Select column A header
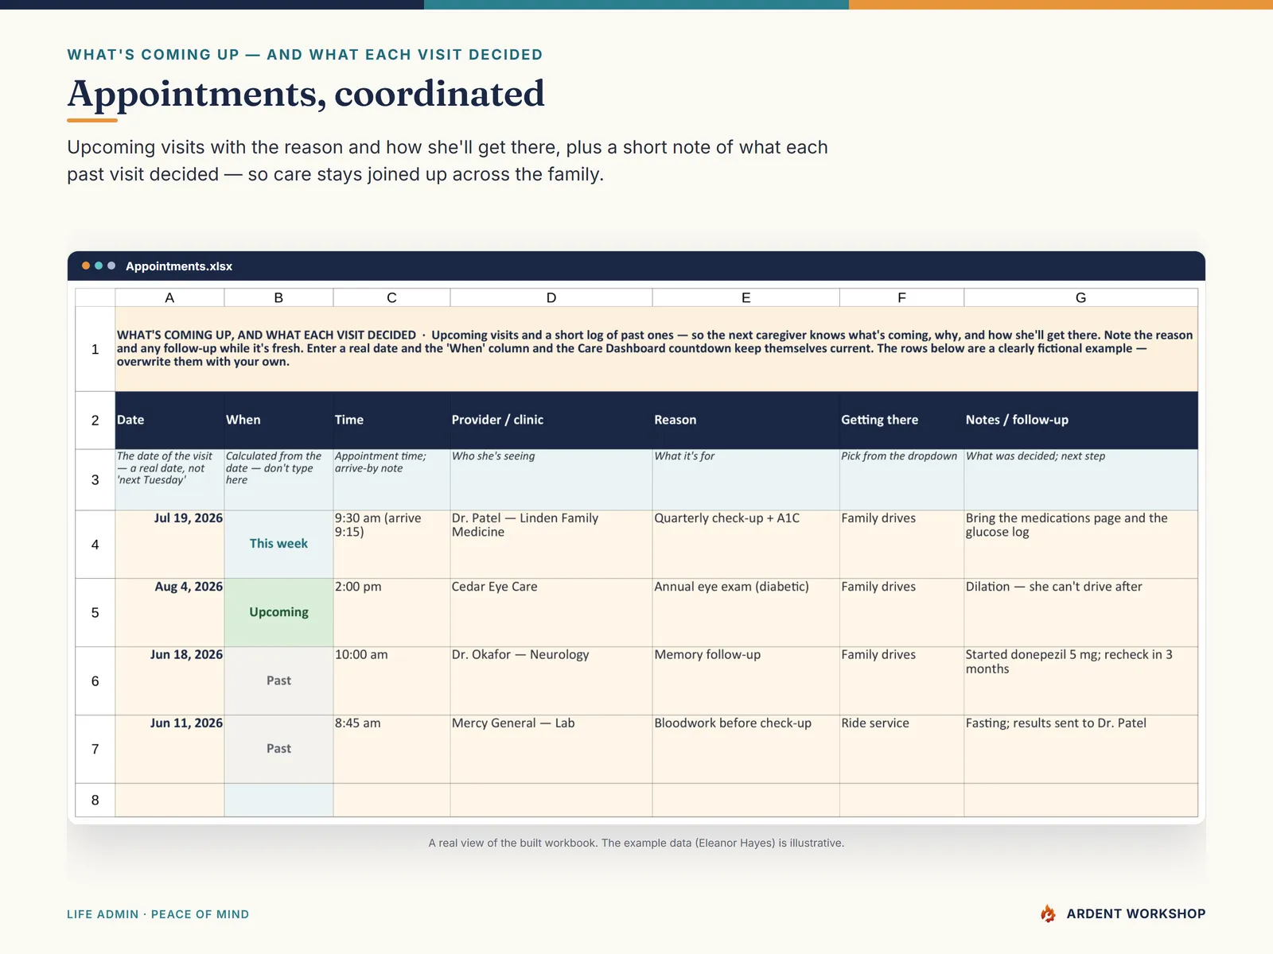1273x954 pixels. coord(169,297)
